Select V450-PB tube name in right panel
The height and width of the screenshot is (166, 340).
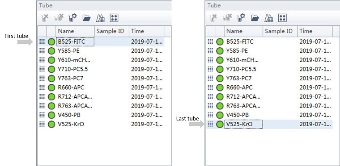[x=238, y=115]
